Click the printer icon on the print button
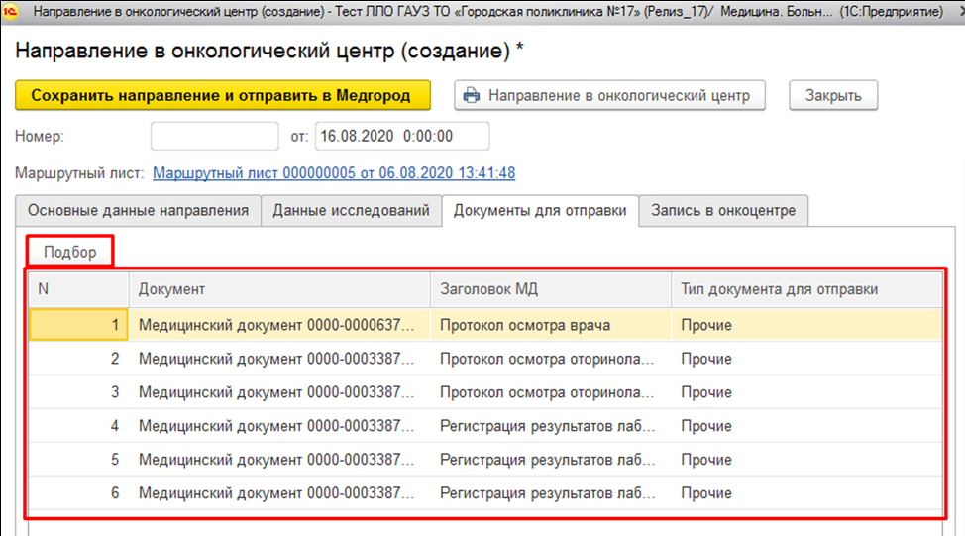 472,96
